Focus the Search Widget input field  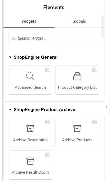[x=54, y=39]
